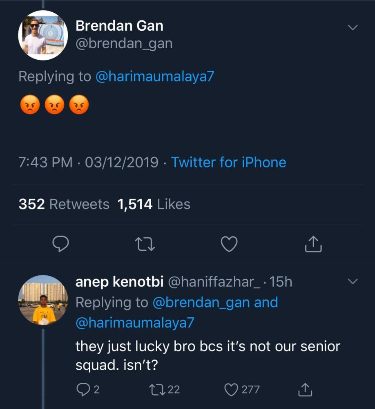Image resolution: width=375 pixels, height=409 pixels.
Task: Tap @harimaumalaya7 mention in anep's reply
Action: pyautogui.click(x=135, y=323)
